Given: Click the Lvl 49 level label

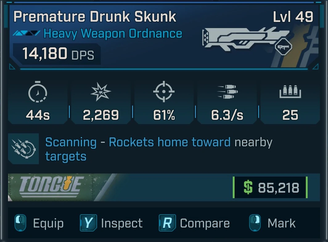Looking at the screenshot, I should click(x=293, y=17).
